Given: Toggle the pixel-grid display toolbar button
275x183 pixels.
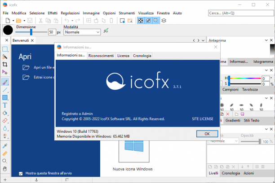Looking at the screenshot, I should point(156,21).
